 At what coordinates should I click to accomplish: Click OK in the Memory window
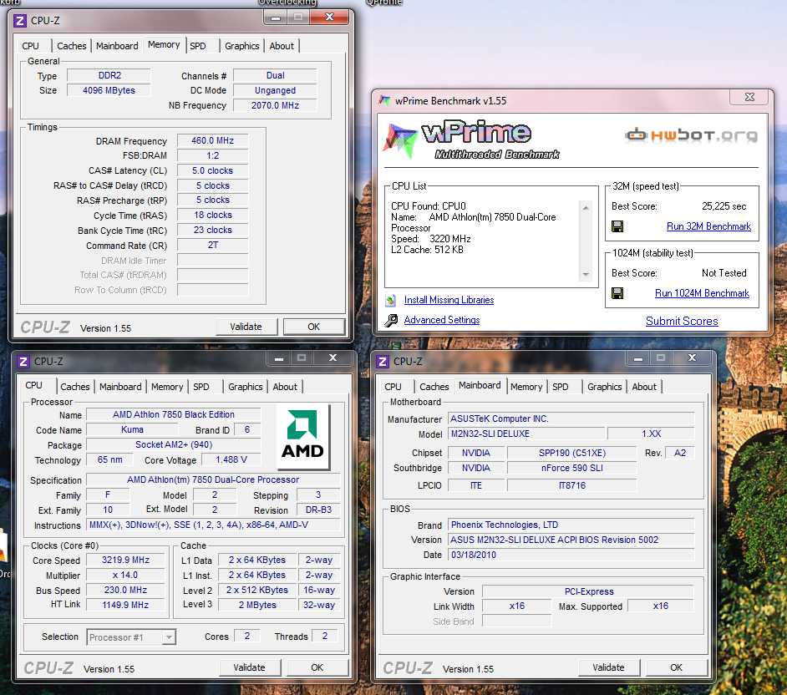tap(313, 327)
